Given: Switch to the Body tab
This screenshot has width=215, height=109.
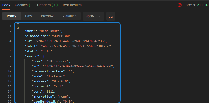Looking at the screenshot, I should (6, 5).
